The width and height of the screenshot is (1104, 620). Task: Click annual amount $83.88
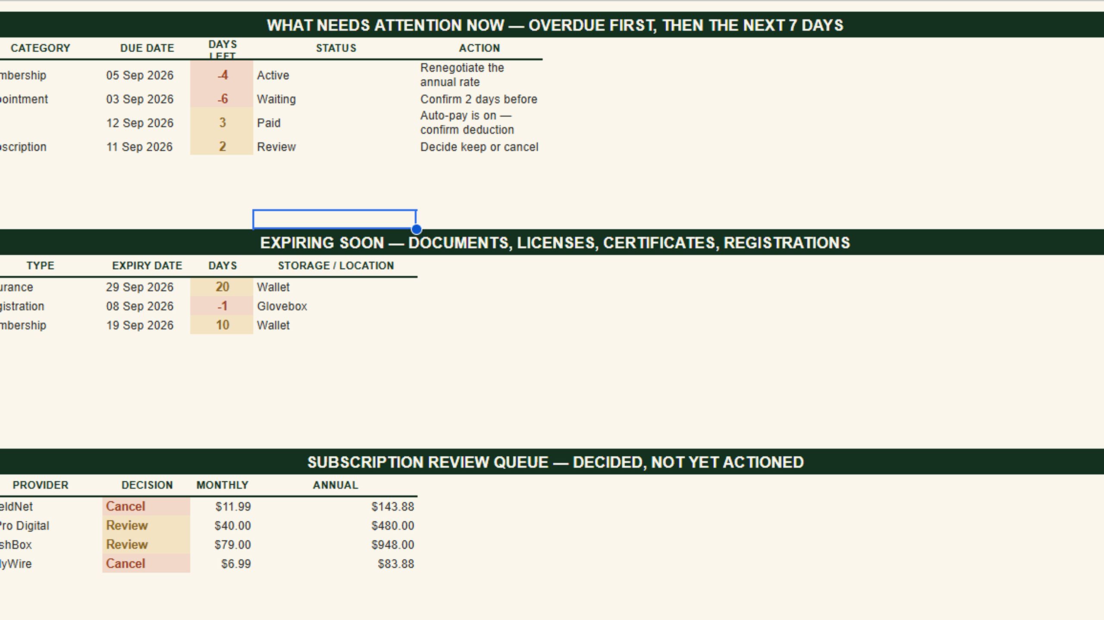tap(395, 564)
